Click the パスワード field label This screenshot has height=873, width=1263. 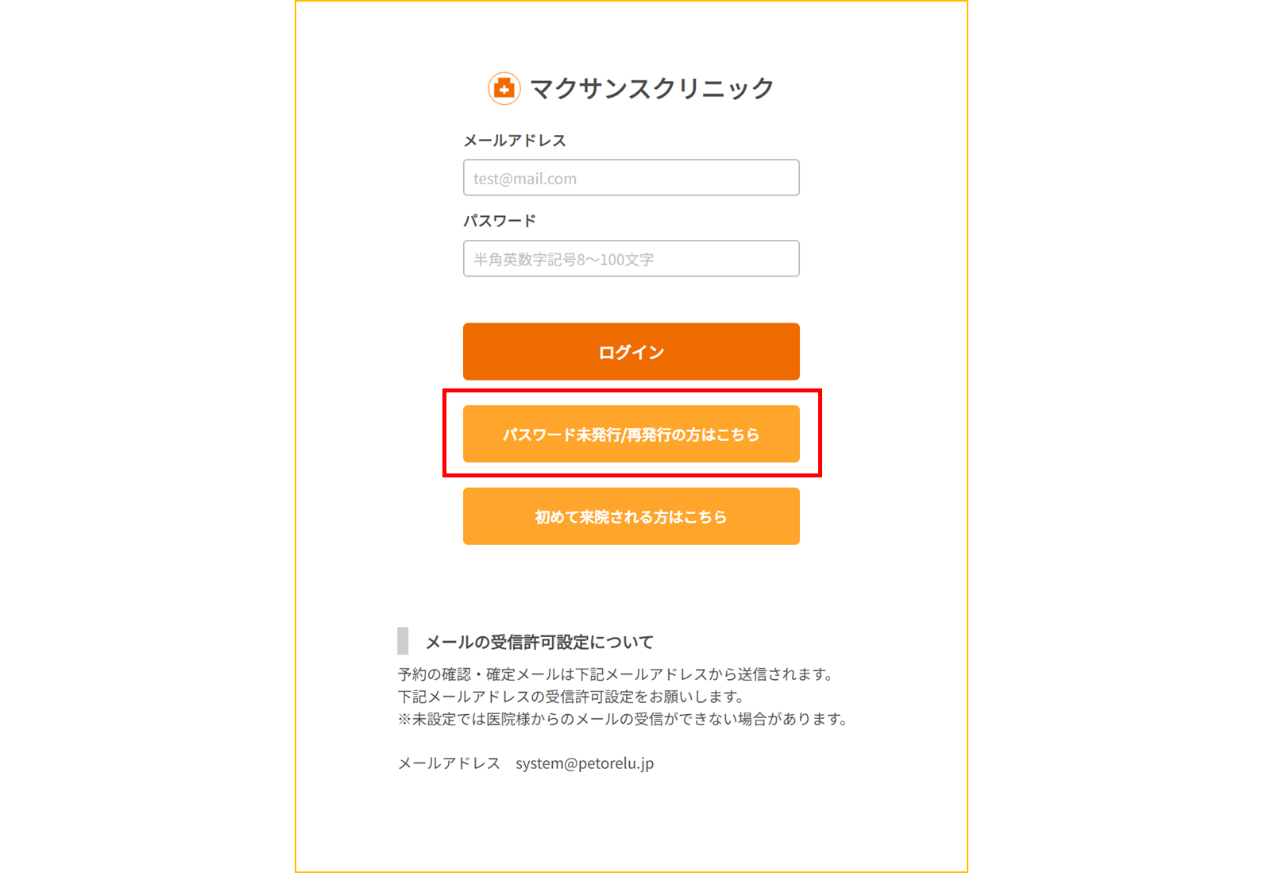[x=500, y=221]
